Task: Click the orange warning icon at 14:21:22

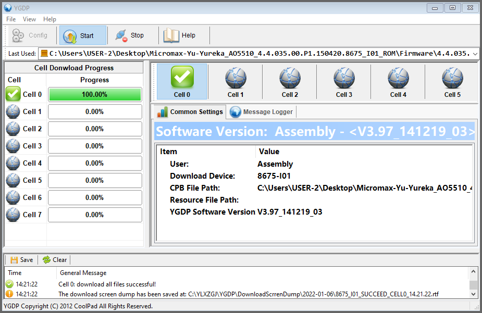Action: coord(9,294)
